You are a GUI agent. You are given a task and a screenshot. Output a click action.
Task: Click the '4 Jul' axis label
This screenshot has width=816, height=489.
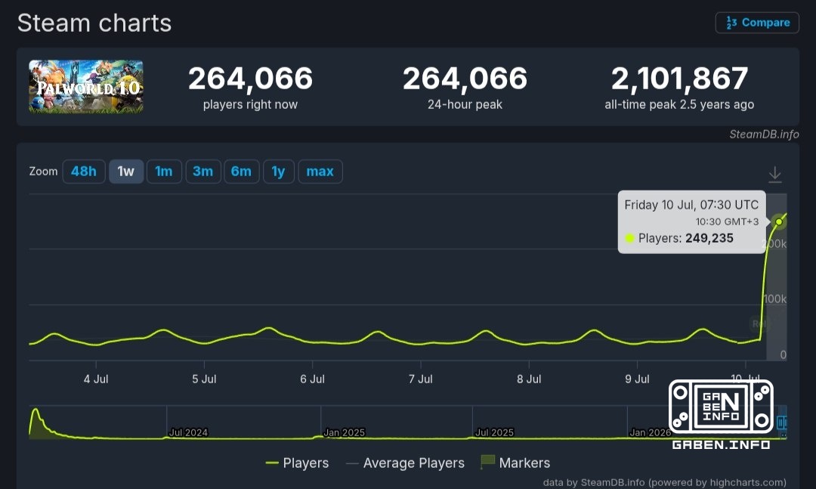[x=96, y=379]
